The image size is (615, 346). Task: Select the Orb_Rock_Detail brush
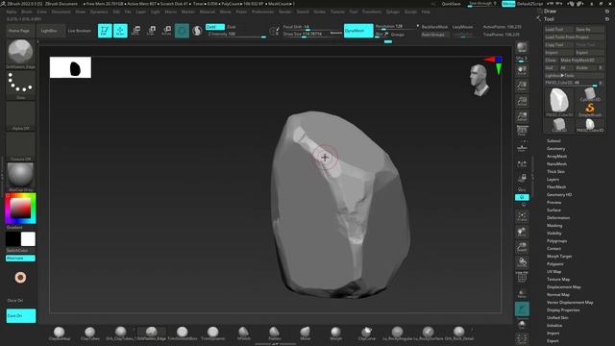(459, 334)
